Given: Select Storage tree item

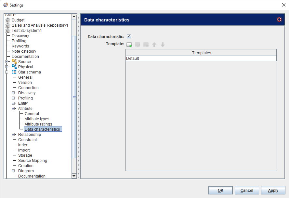Looking at the screenshot, I should coord(25,155).
